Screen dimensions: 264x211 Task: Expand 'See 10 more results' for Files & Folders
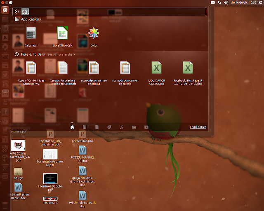point(61,54)
